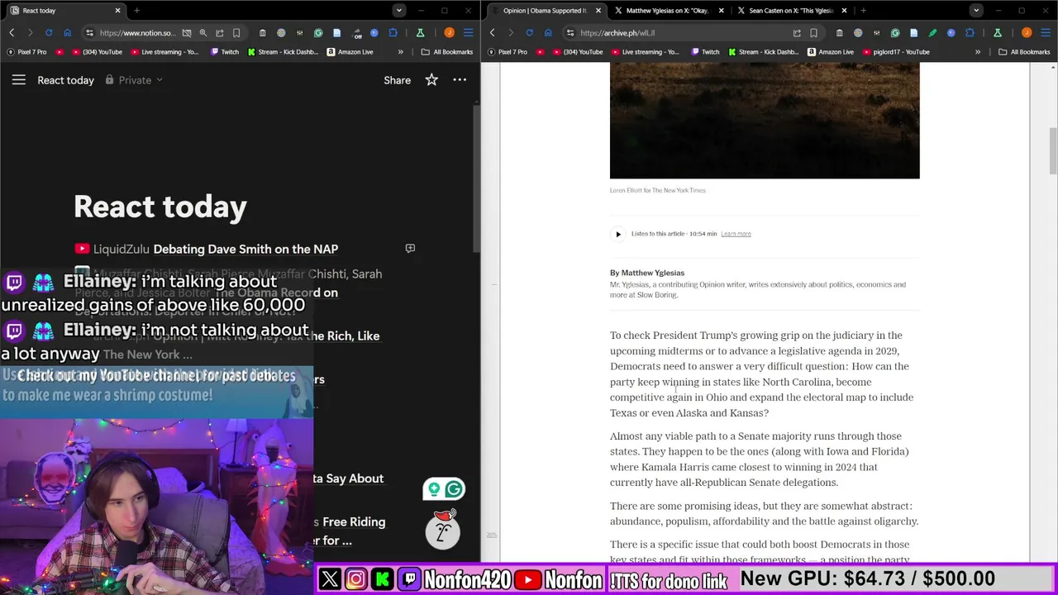
Task: Go to home in the Notion browser window
Action: [x=68, y=33]
